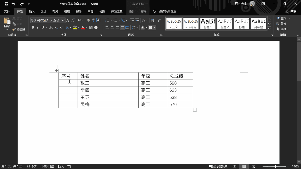Viewport: 301px width, 169px height.
Task: Center align the text
Action: click(112, 28)
